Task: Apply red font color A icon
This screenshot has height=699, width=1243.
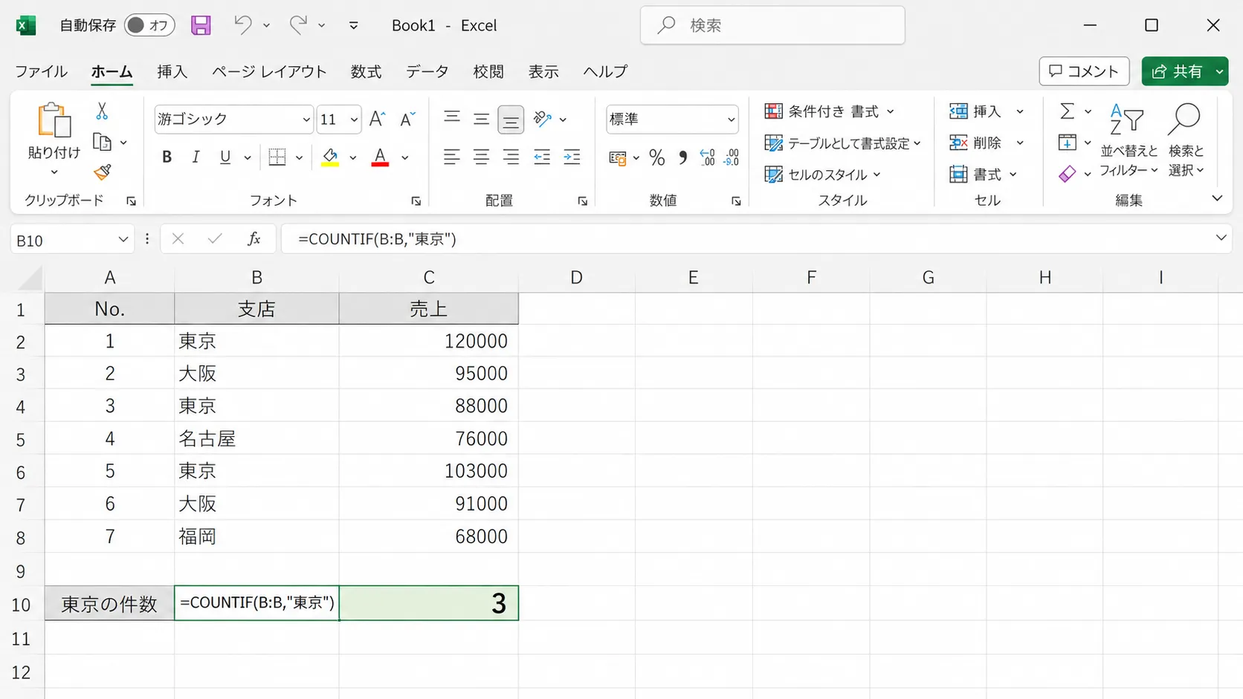Action: 380,157
